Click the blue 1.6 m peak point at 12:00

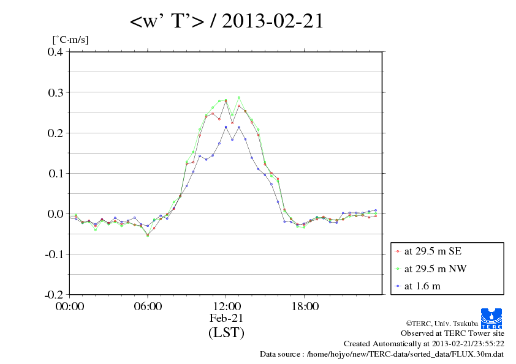tap(226, 127)
